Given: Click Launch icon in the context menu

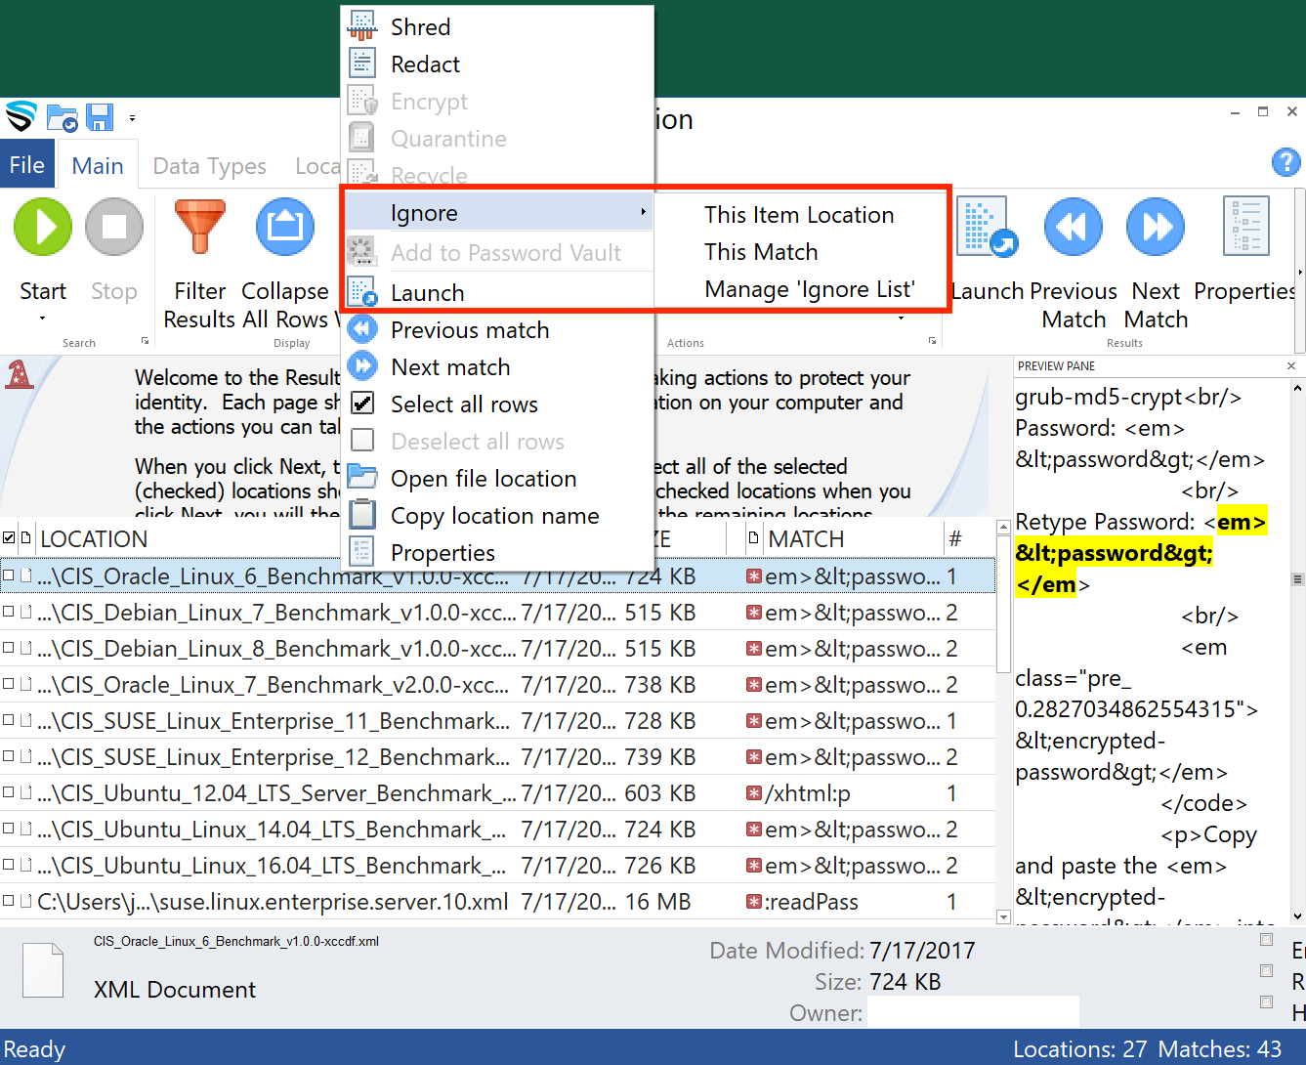Looking at the screenshot, I should [362, 292].
